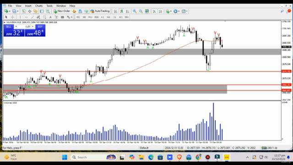Open the Windows Start button
Viewport: 293px width, 165px height.
coord(65,157)
